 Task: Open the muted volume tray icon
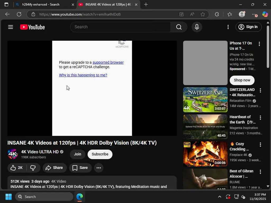point(243,197)
